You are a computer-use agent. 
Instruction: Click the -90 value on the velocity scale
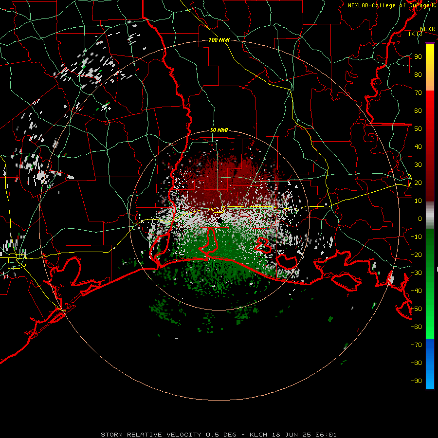tap(416, 381)
